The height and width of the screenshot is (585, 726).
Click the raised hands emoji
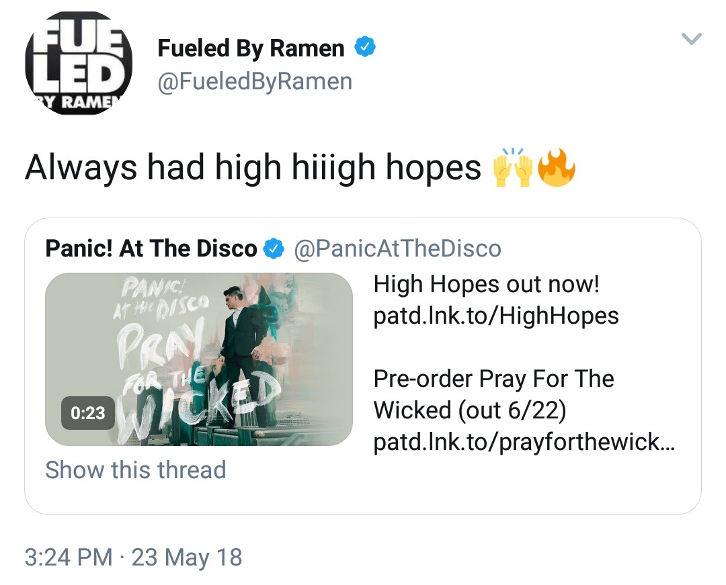[512, 168]
